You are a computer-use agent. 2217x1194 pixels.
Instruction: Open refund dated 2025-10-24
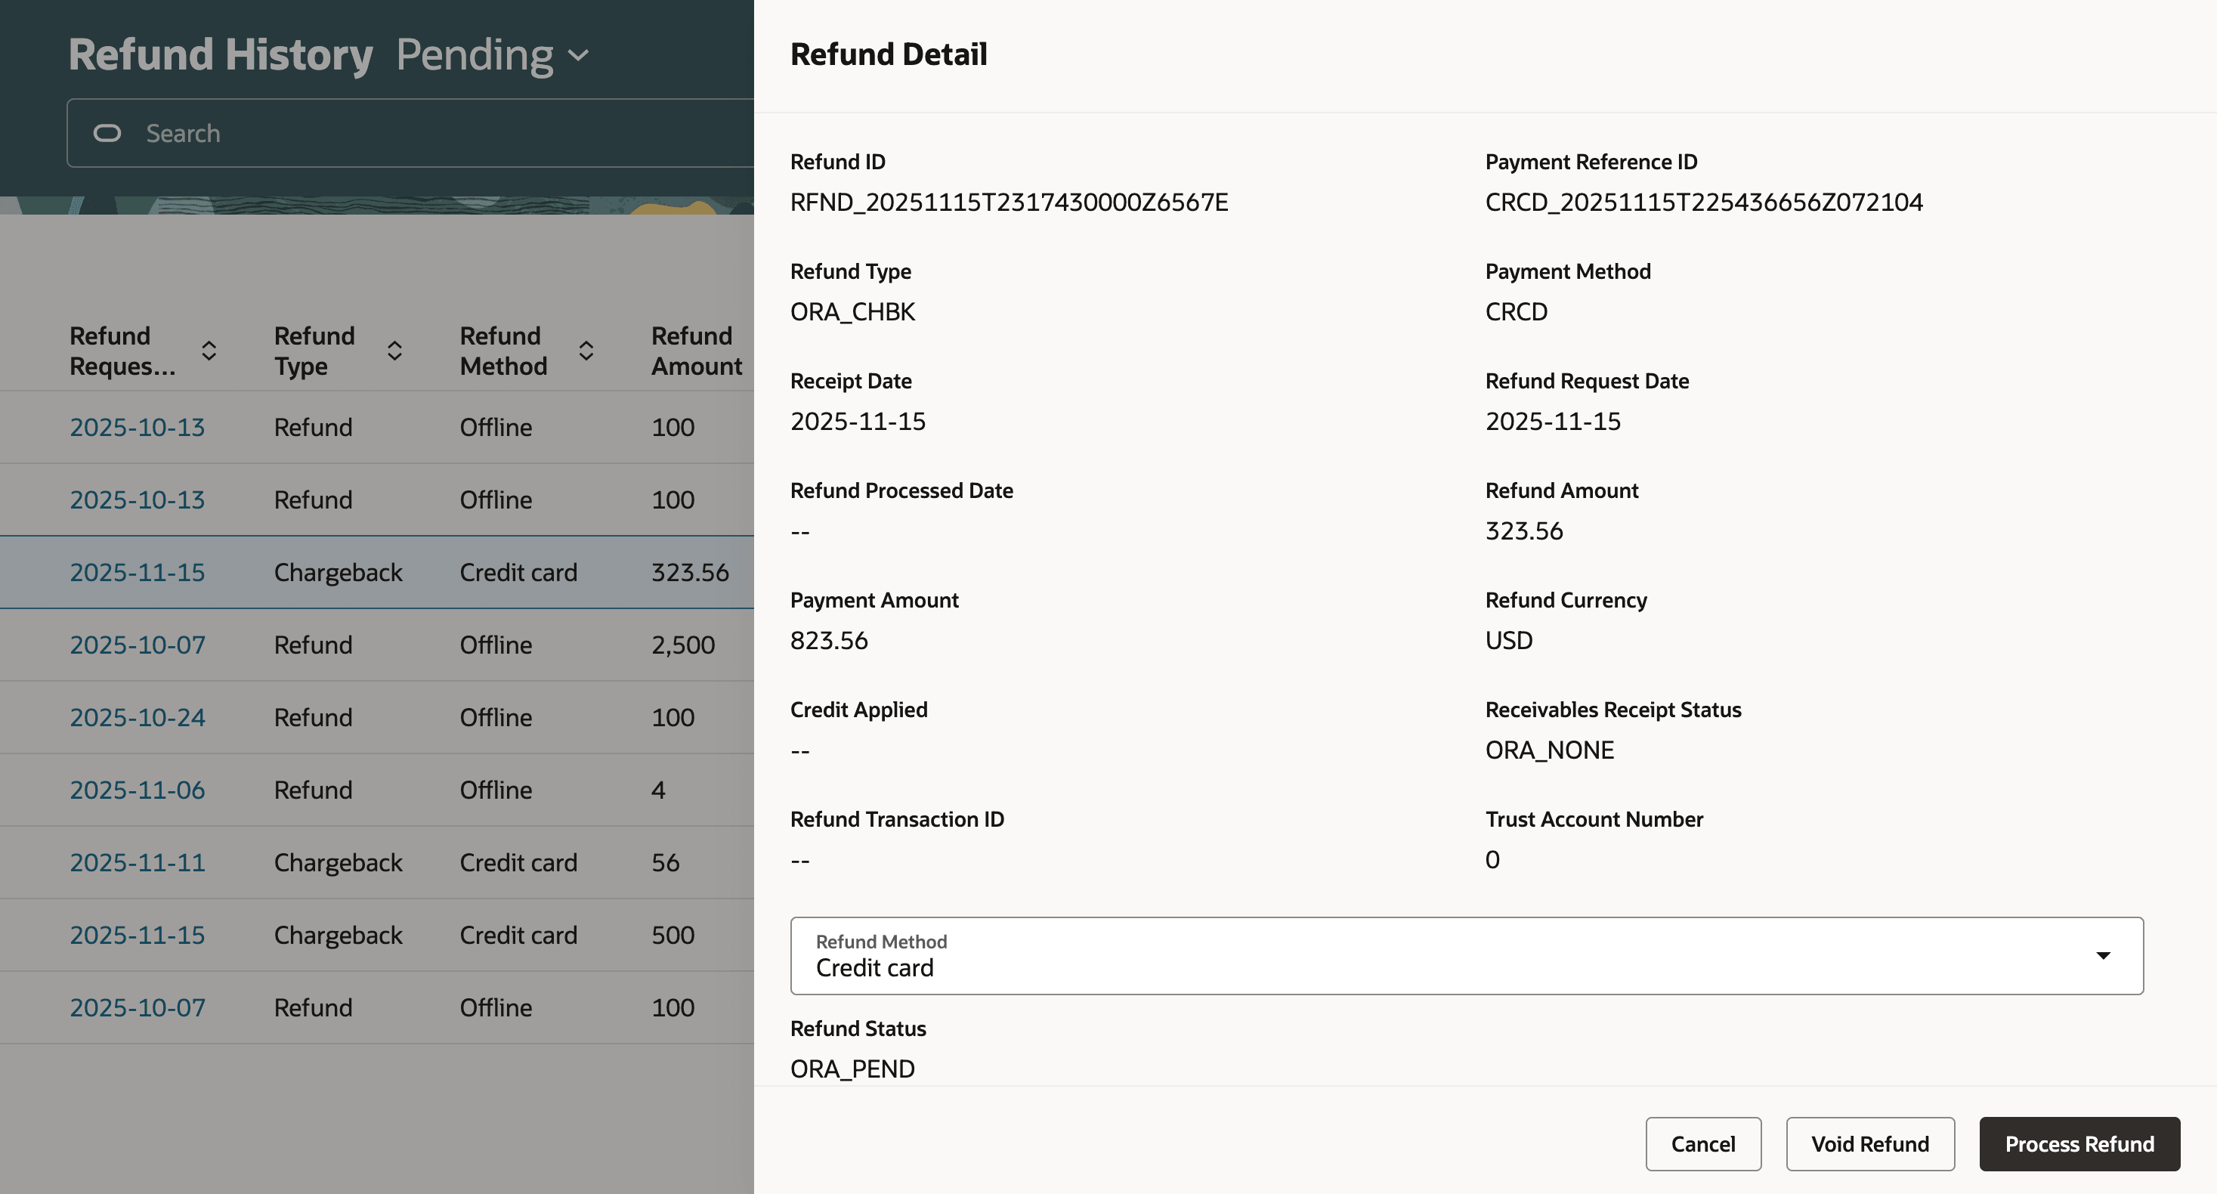pyautogui.click(x=137, y=716)
